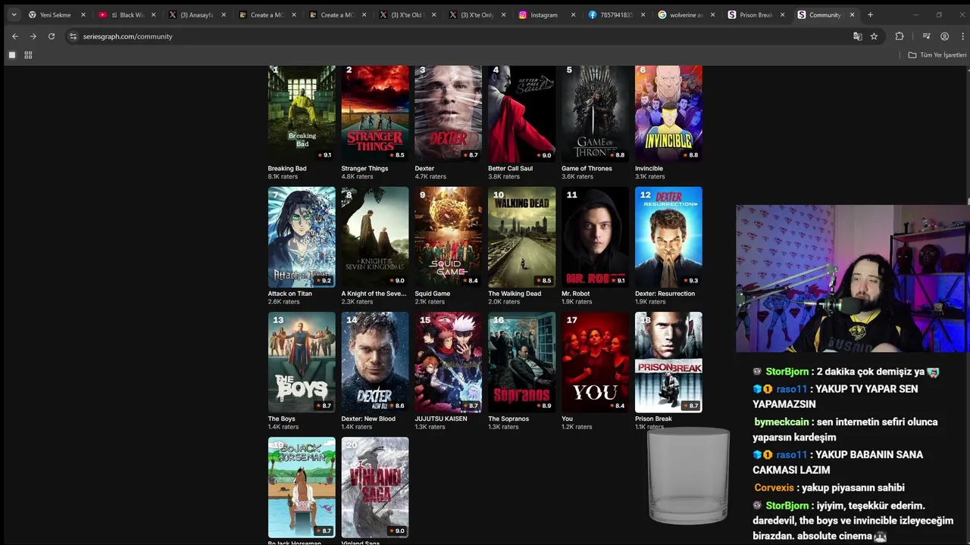Open the Game of Thrones poster

[595, 113]
